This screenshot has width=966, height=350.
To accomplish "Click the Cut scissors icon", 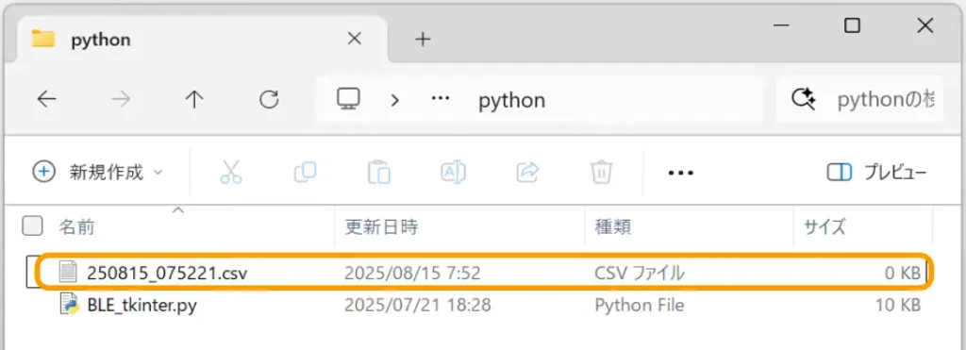I will pyautogui.click(x=231, y=172).
